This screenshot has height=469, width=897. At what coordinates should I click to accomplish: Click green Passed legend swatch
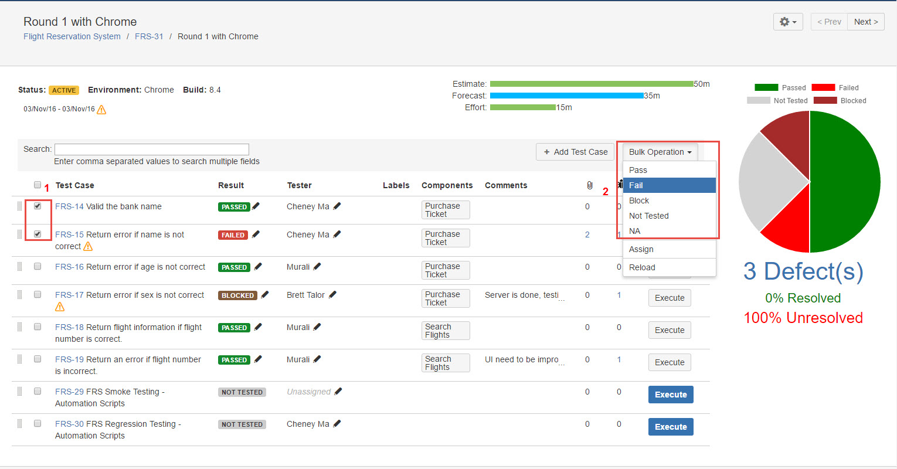766,87
